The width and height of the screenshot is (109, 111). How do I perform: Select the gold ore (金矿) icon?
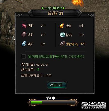click(62, 26)
